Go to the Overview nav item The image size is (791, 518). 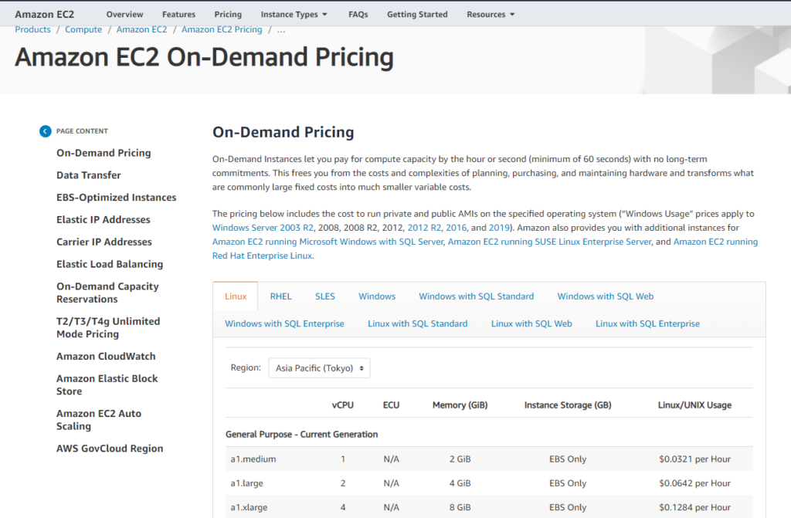coord(124,15)
